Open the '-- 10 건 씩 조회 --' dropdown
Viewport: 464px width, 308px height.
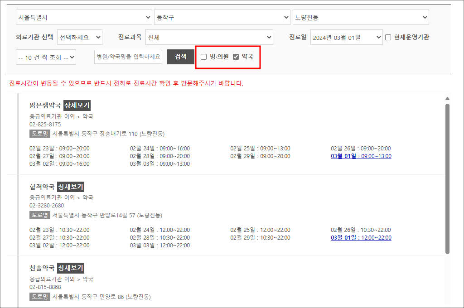45,57
